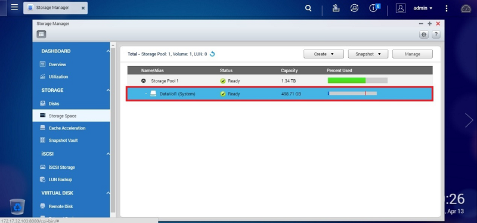Collapse the iSCSI section
477x223 pixels.
pyautogui.click(x=108, y=154)
